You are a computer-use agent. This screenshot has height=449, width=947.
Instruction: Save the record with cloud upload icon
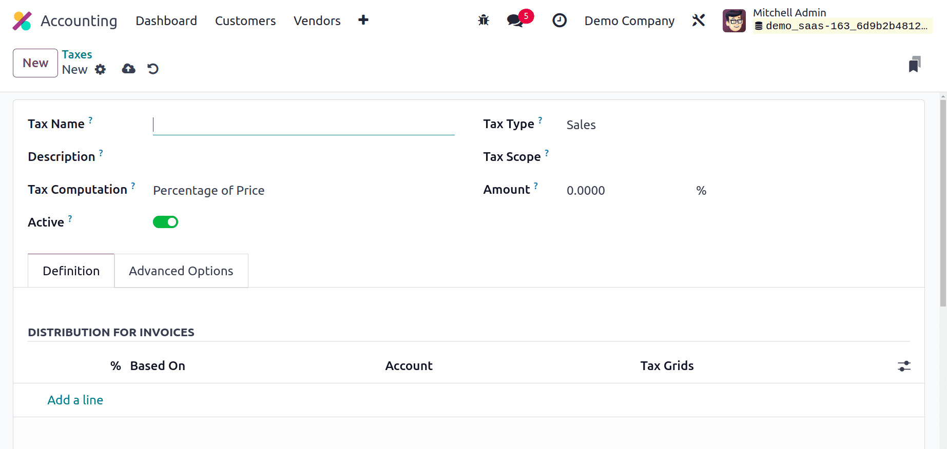pyautogui.click(x=128, y=69)
